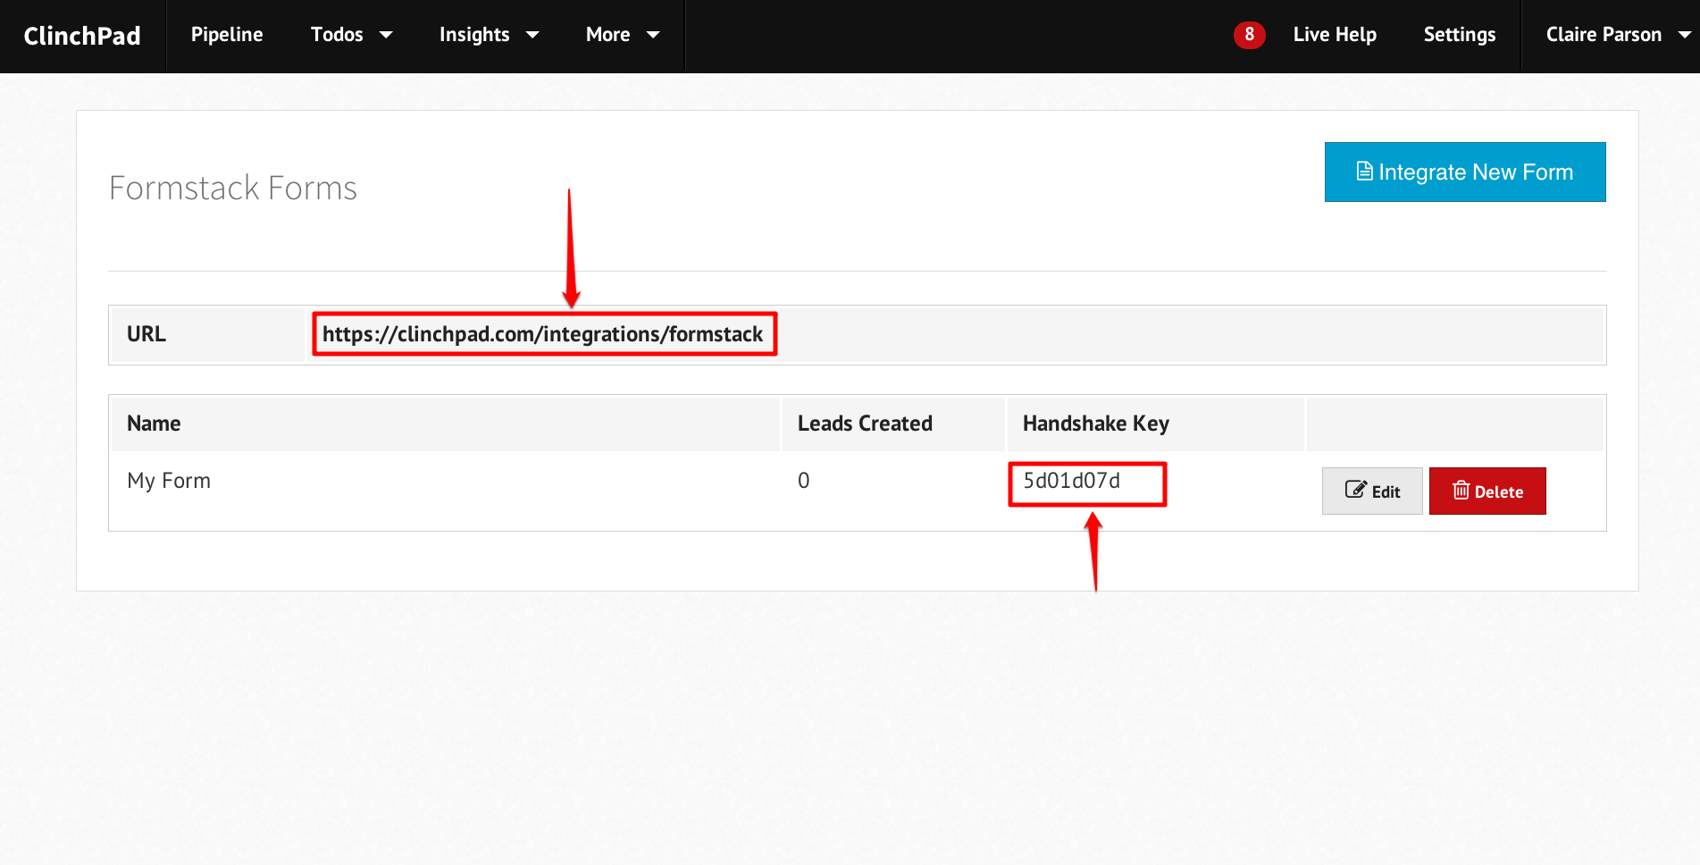Screen dimensions: 1700x865
Task: Open Live Help in the navbar
Action: (1335, 35)
